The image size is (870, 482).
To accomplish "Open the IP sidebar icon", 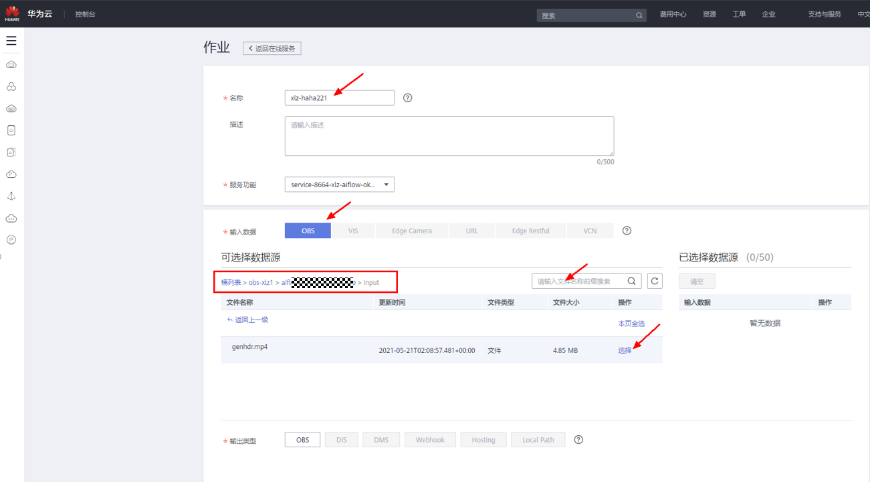I will [11, 240].
